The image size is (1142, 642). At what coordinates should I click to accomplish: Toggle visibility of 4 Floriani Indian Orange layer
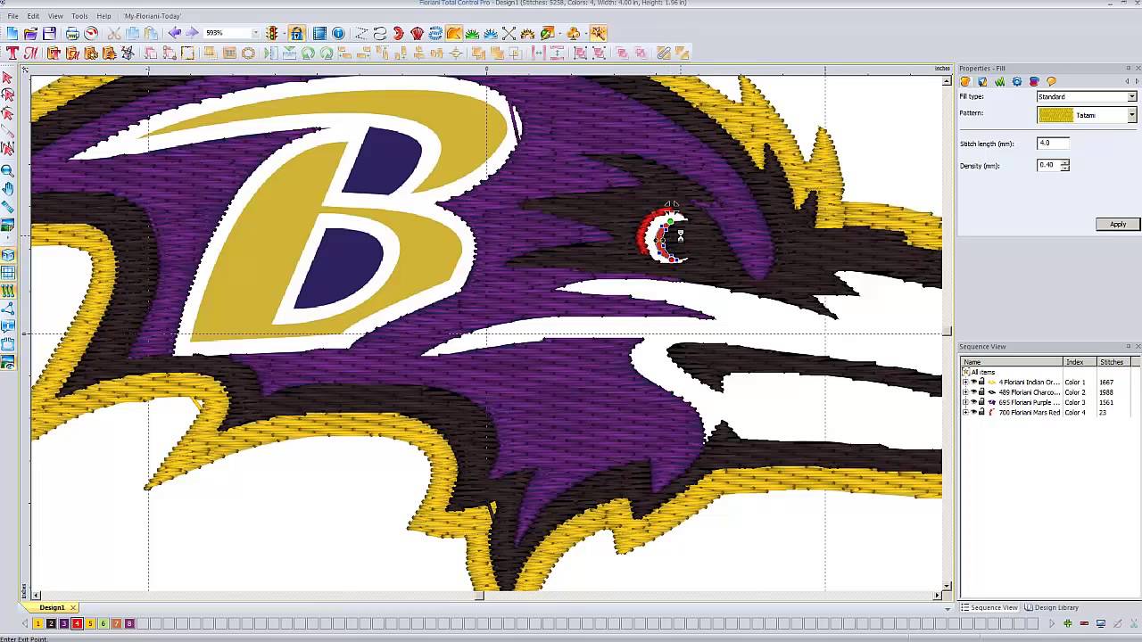coord(973,382)
